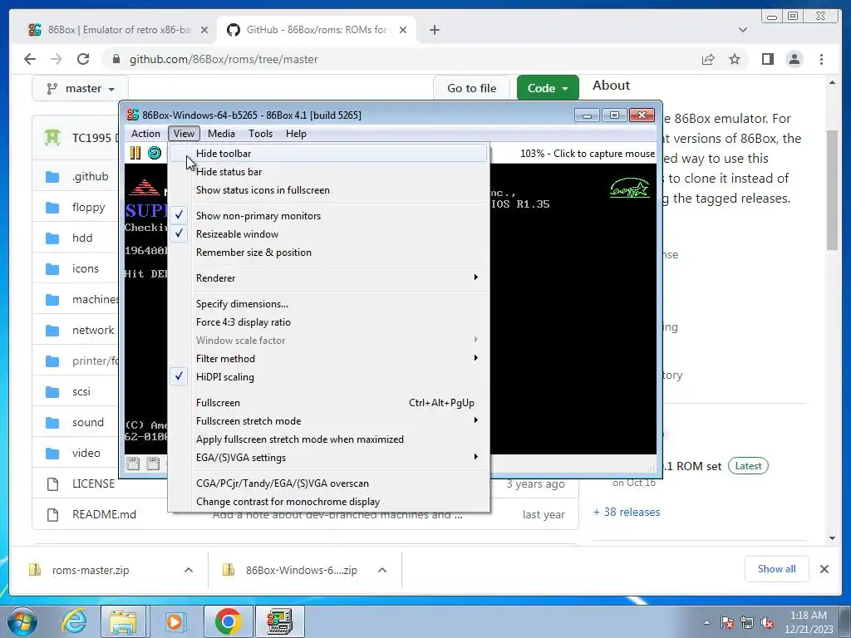
Task: Click the second floppy status bar icon
Action: pyautogui.click(x=153, y=464)
